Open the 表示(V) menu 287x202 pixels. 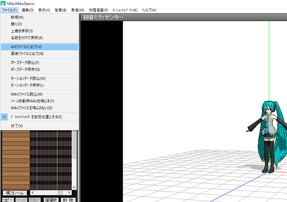pos(44,10)
